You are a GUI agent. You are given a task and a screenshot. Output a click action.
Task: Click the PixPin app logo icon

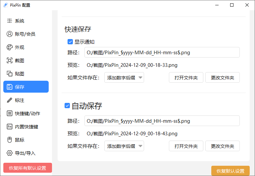coord(6,5)
